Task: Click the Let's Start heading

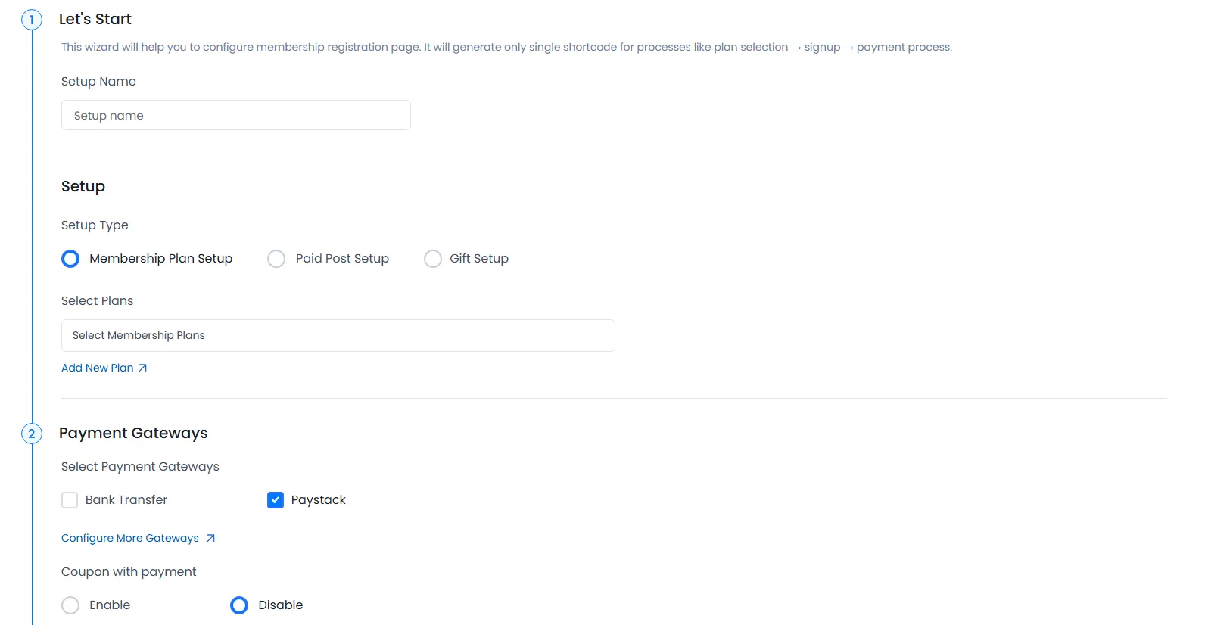Action: (95, 19)
